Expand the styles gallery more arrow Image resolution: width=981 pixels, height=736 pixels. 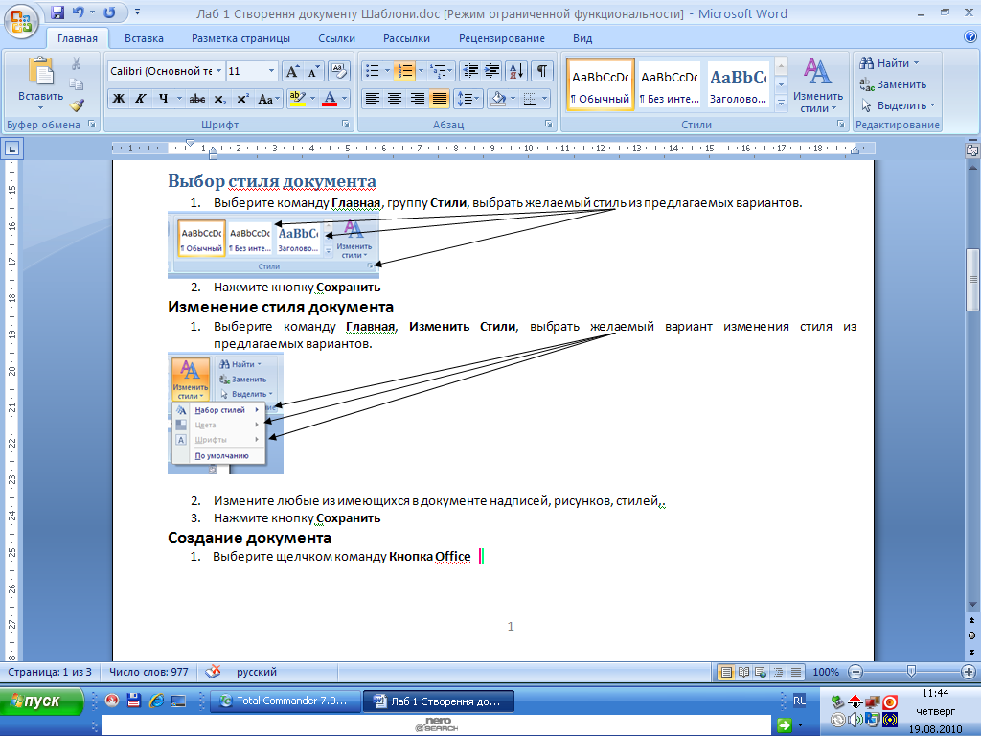click(781, 103)
